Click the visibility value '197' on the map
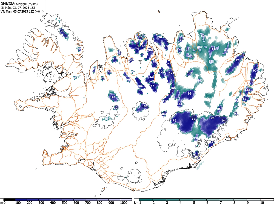The width and height of the screenshot is (274, 205). click(x=219, y=109)
